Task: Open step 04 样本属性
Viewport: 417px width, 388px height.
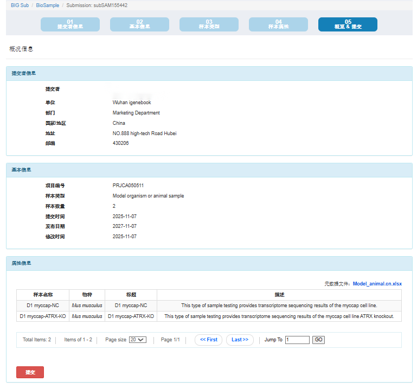Action: click(x=278, y=24)
